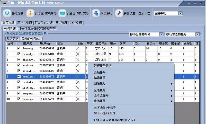
Task: Sort by 账户UID column header
Action: coord(48,44)
